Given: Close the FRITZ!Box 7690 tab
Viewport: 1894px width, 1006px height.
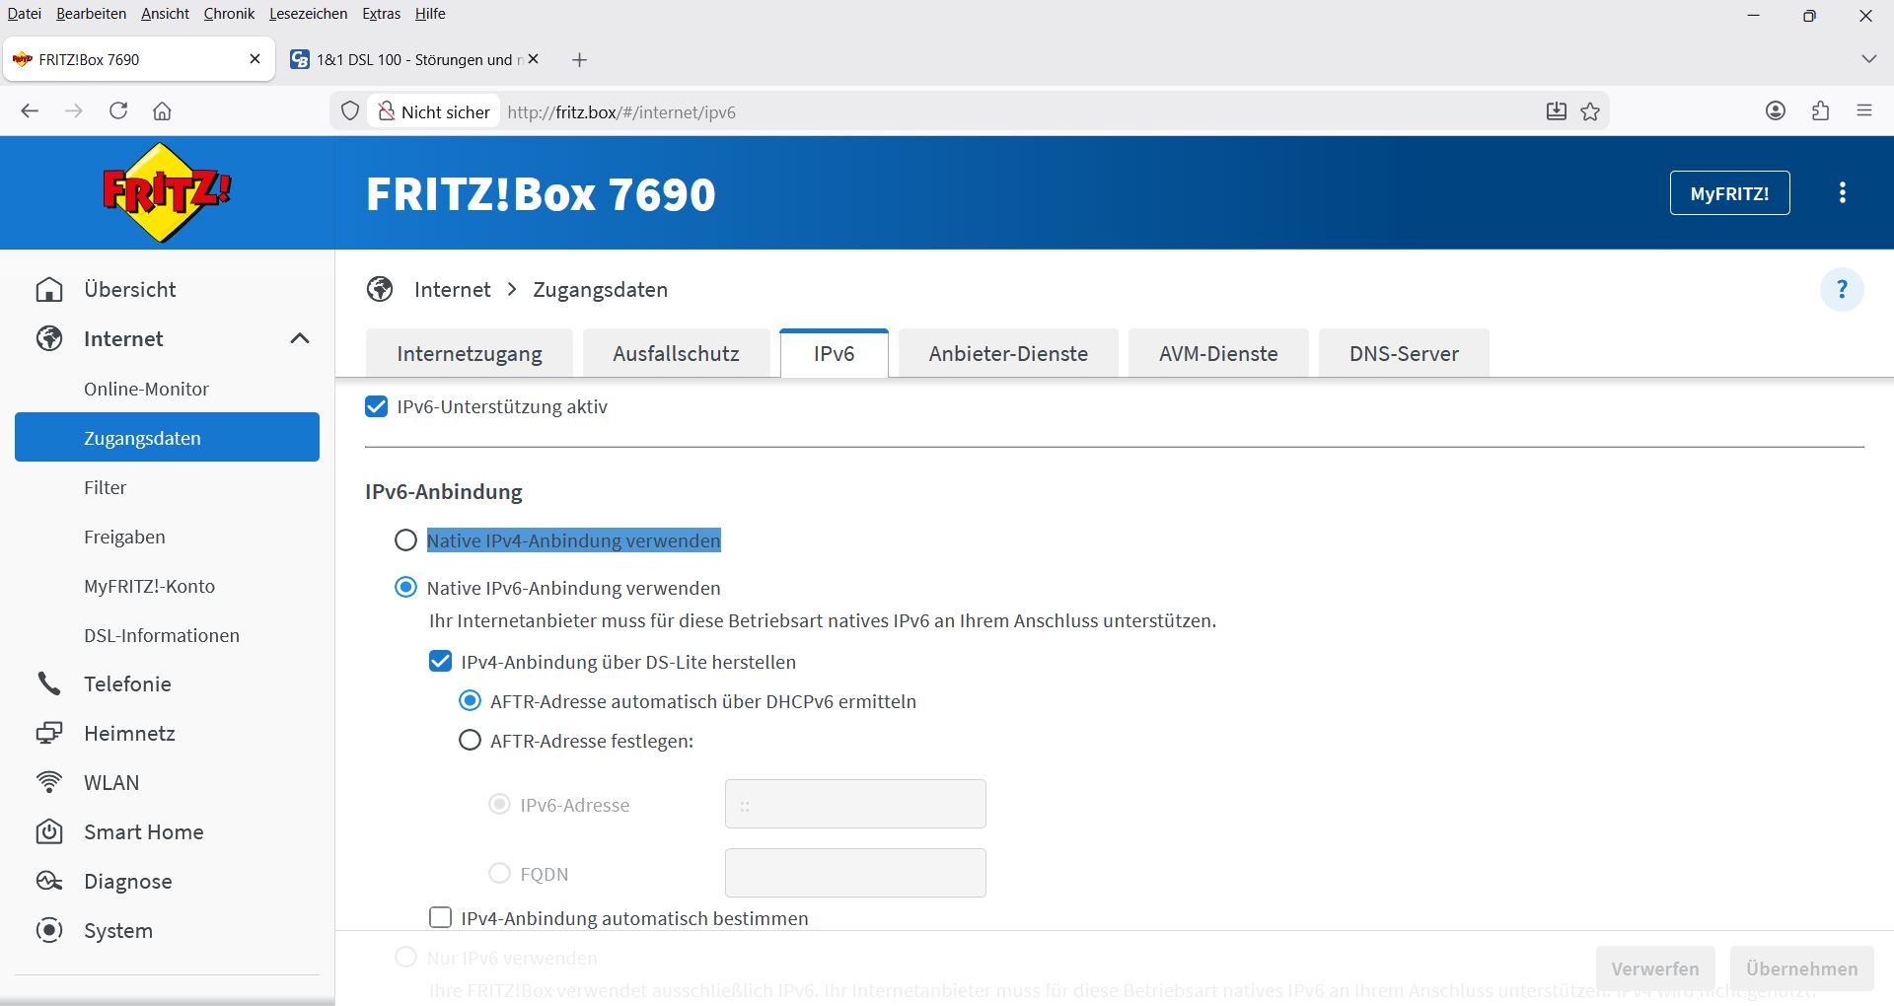Looking at the screenshot, I should [x=255, y=59].
